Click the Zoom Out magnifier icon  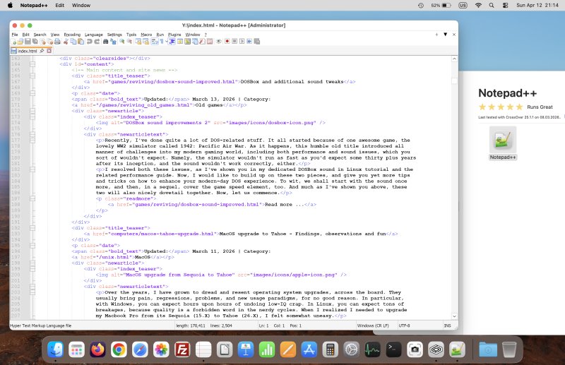coord(129,42)
